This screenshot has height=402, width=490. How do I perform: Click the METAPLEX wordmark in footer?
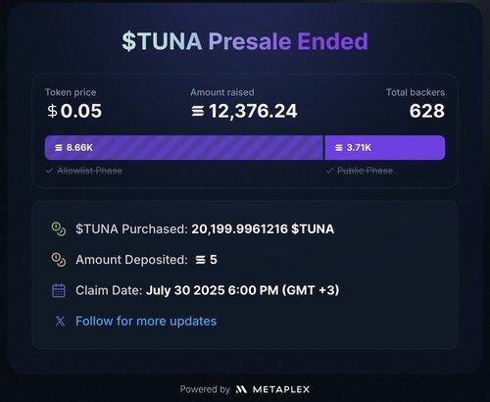[x=281, y=389]
